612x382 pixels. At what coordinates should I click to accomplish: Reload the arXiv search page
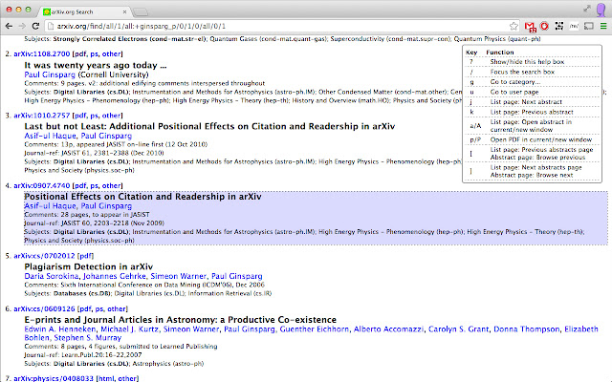coord(35,26)
